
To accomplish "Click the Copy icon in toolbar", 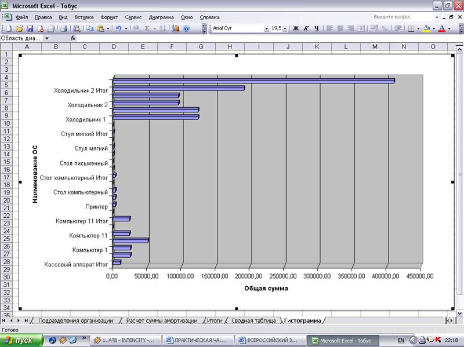I will pos(90,28).
